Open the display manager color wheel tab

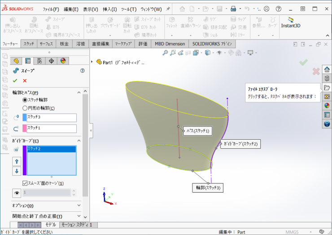point(63,61)
